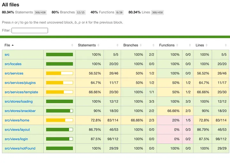Image resolution: width=230 pixels, height=167 pixels.
Task: Select the 2/3 functions cell for snackbar
Action: click(x=188, y=111)
